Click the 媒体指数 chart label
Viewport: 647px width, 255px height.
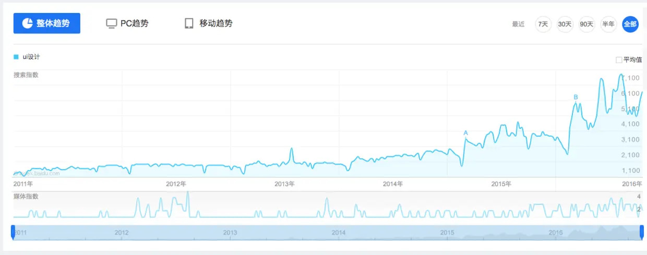click(26, 197)
